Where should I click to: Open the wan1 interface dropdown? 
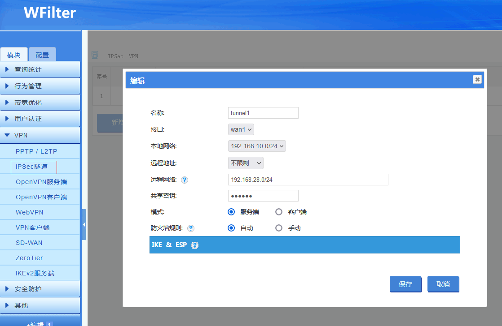click(x=241, y=129)
